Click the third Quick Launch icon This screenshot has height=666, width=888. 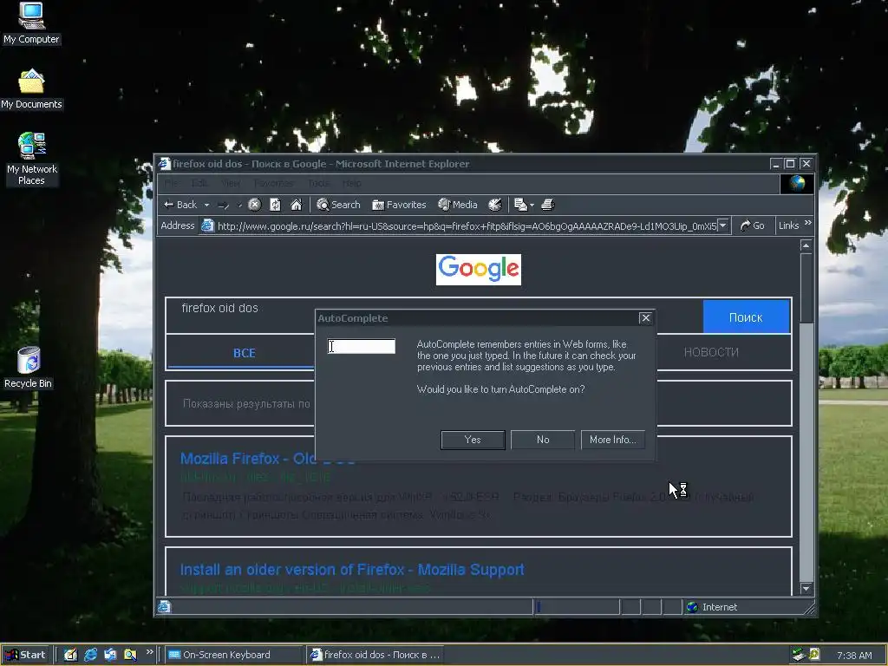[x=110, y=655]
